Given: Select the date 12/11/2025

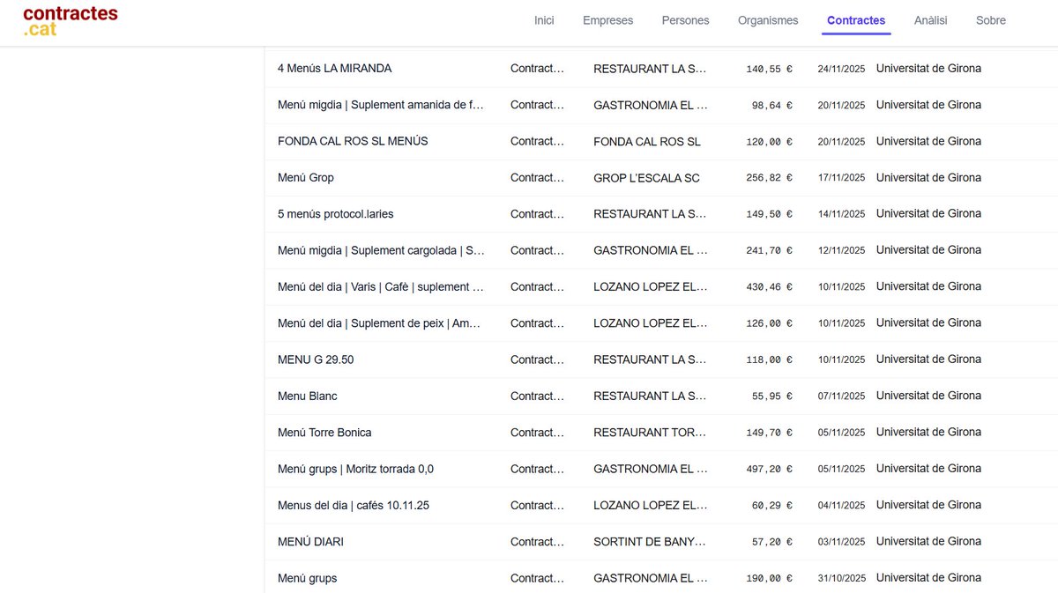Looking at the screenshot, I should pos(841,251).
